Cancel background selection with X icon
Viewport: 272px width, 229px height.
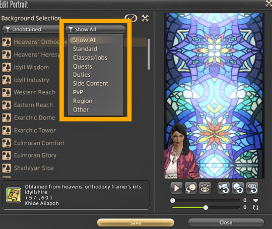[145, 18]
